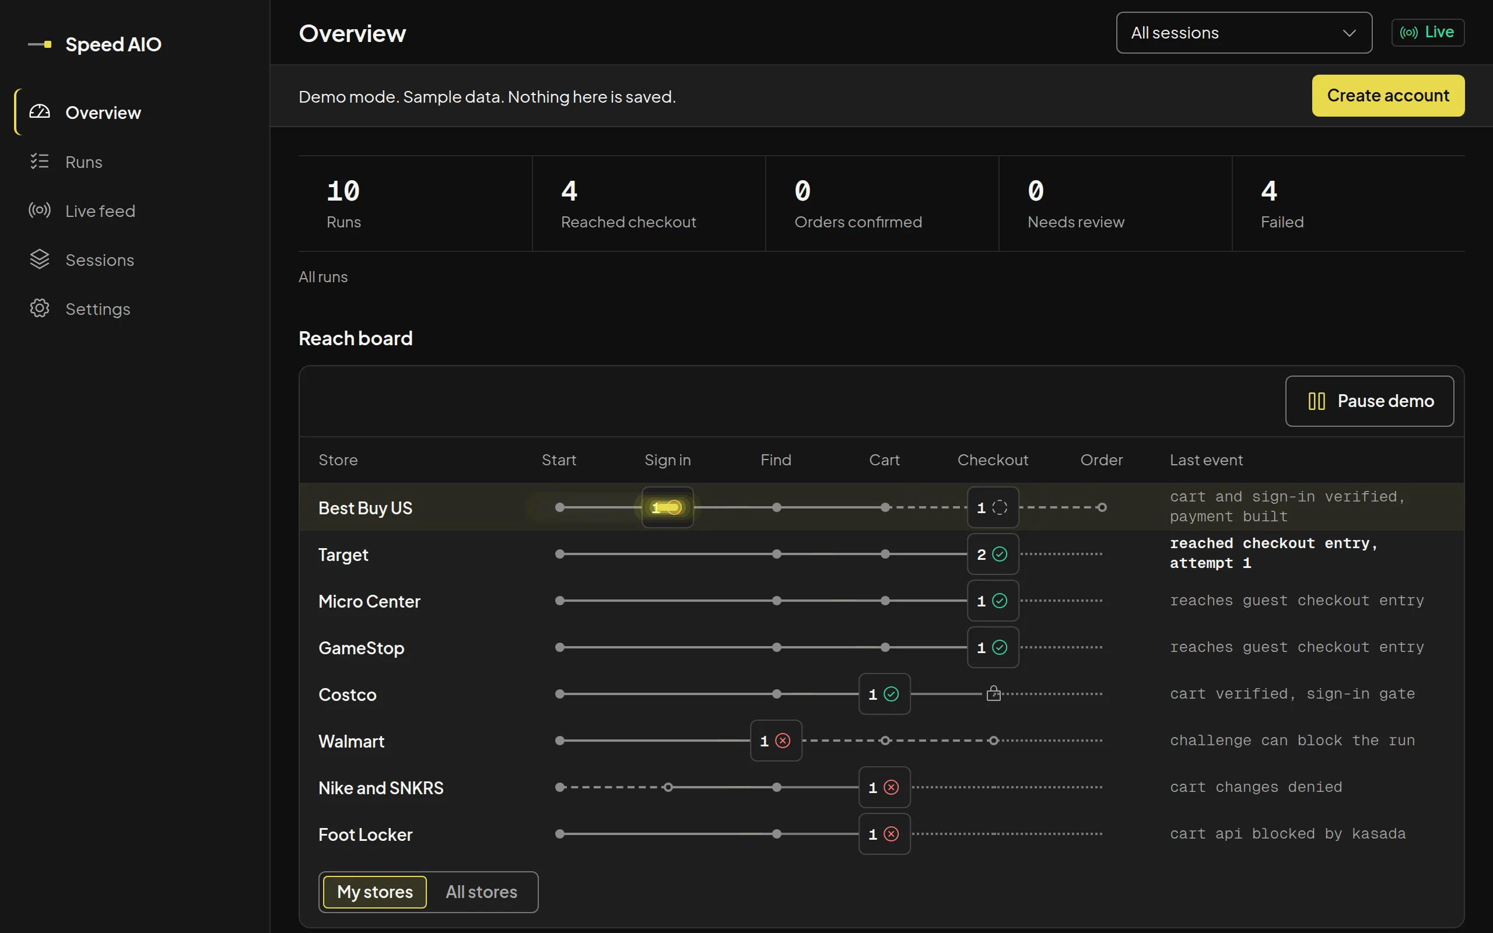The image size is (1493, 933).
Task: Click the 4 Failed stat card
Action: coord(1348,204)
